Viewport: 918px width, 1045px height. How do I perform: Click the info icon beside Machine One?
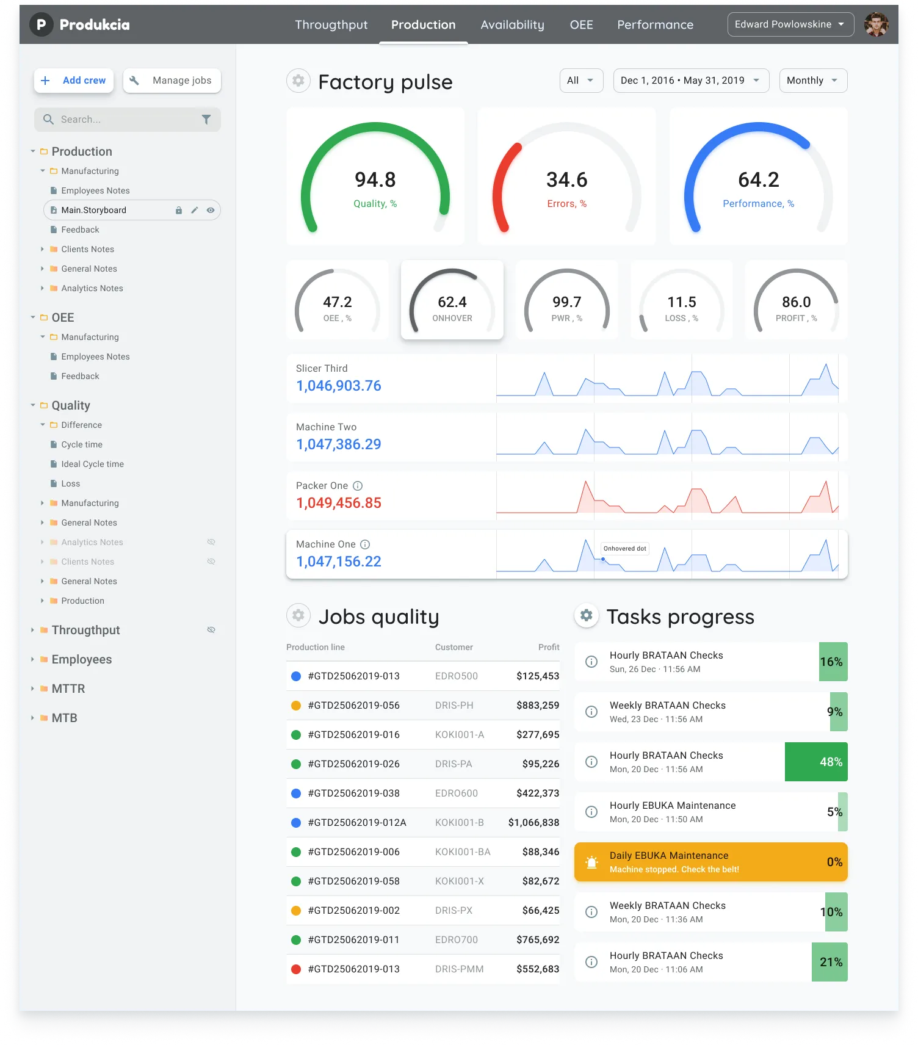click(365, 544)
